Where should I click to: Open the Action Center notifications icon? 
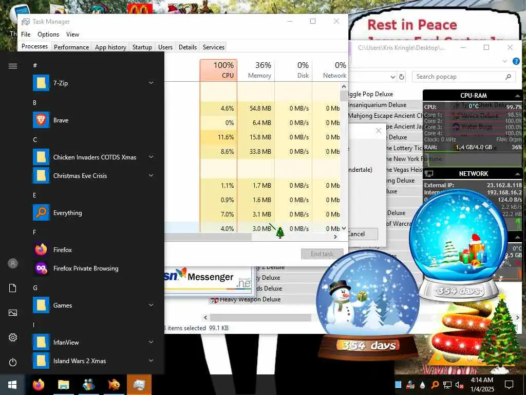(509, 385)
